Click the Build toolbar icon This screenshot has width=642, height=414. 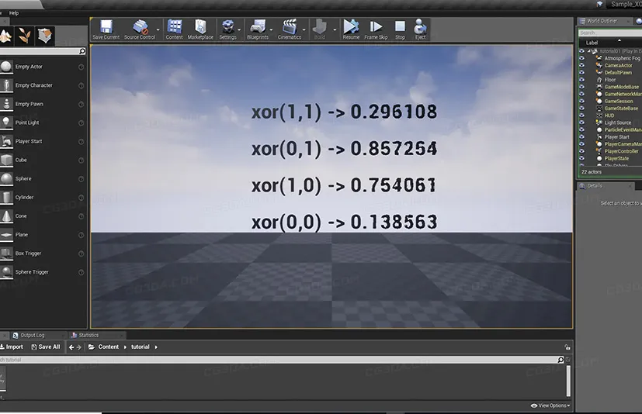[320, 29]
